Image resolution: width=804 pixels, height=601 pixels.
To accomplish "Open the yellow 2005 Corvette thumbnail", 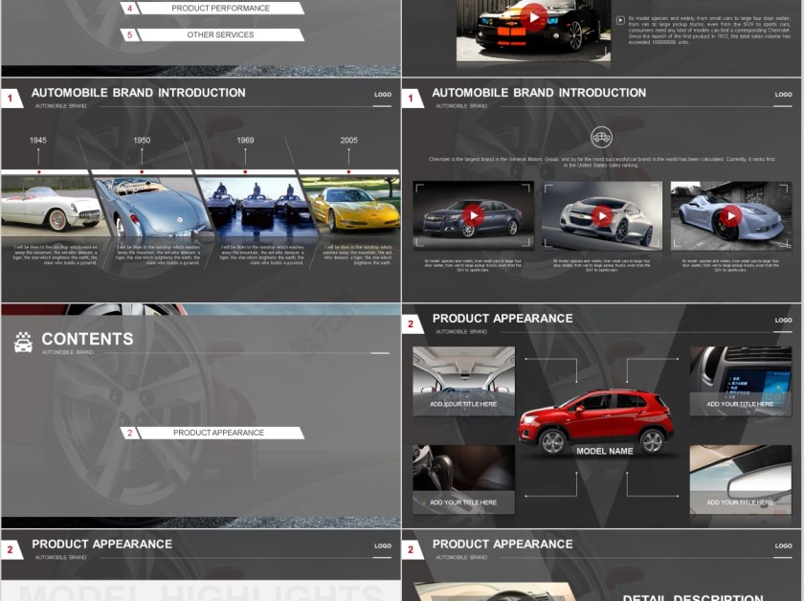I will [352, 206].
